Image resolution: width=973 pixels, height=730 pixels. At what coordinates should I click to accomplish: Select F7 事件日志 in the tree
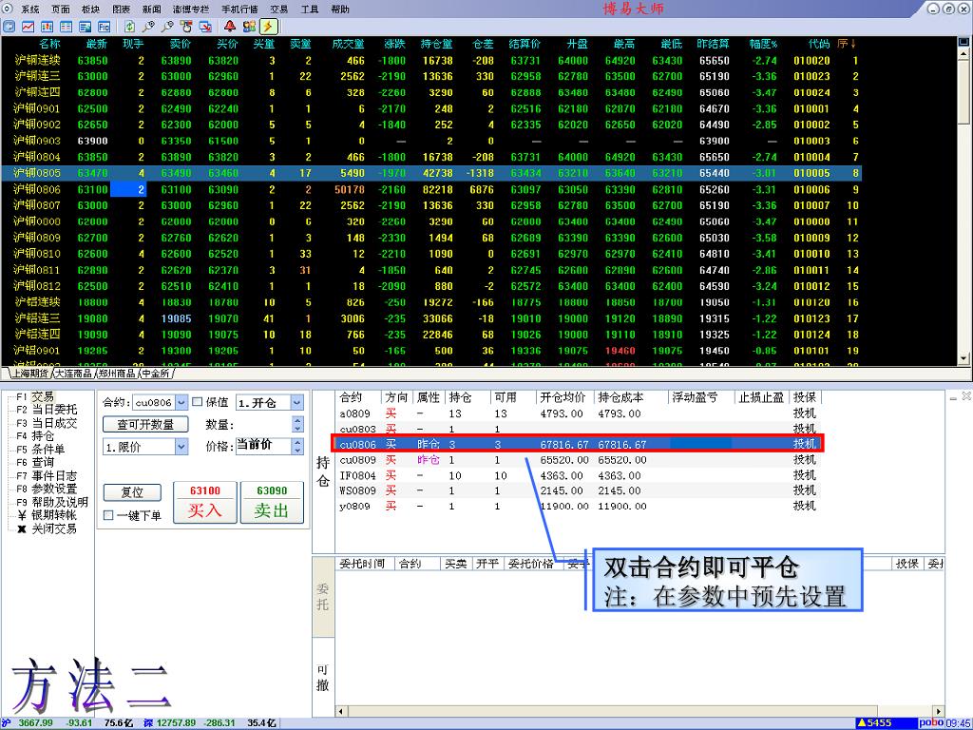(47, 476)
